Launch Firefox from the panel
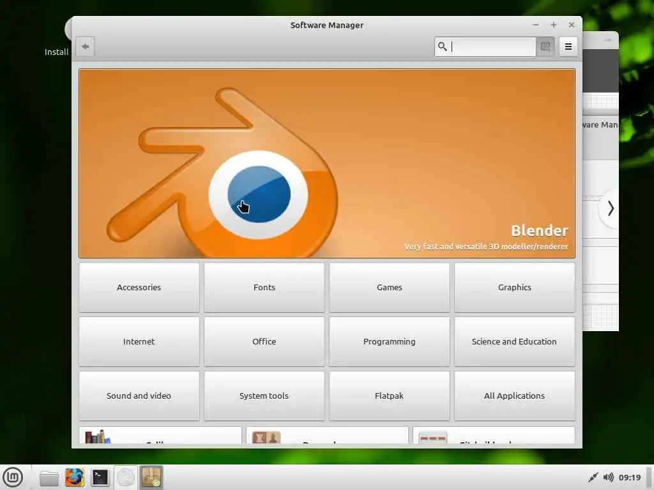The height and width of the screenshot is (490, 654). pyautogui.click(x=75, y=477)
